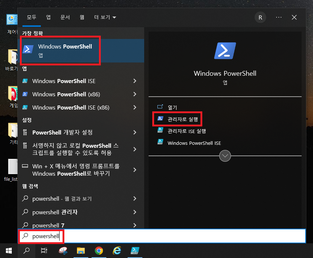Viewport: 313px width, 258px height.
Task: Expand powershell 7 web result arrow
Action: [x=135, y=225]
